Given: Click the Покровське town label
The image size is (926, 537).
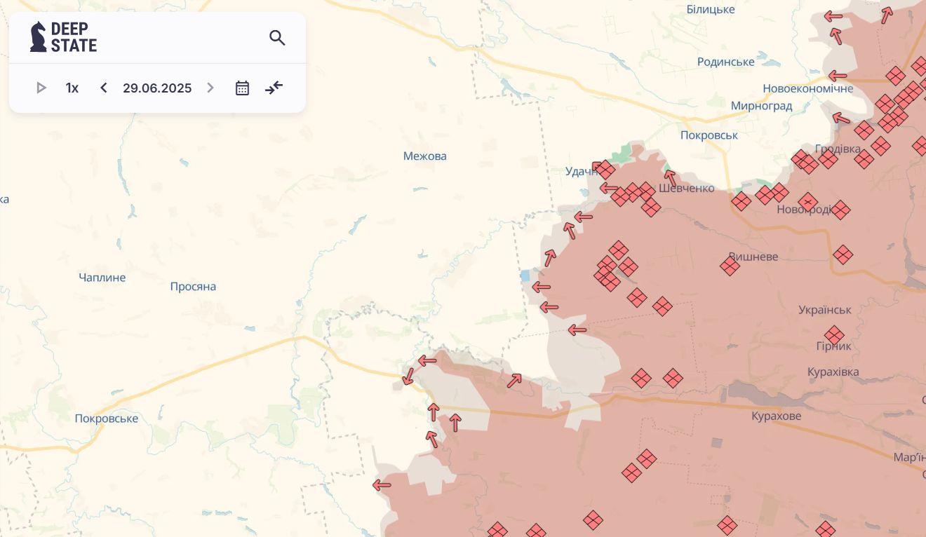Looking at the screenshot, I should click(x=107, y=419).
